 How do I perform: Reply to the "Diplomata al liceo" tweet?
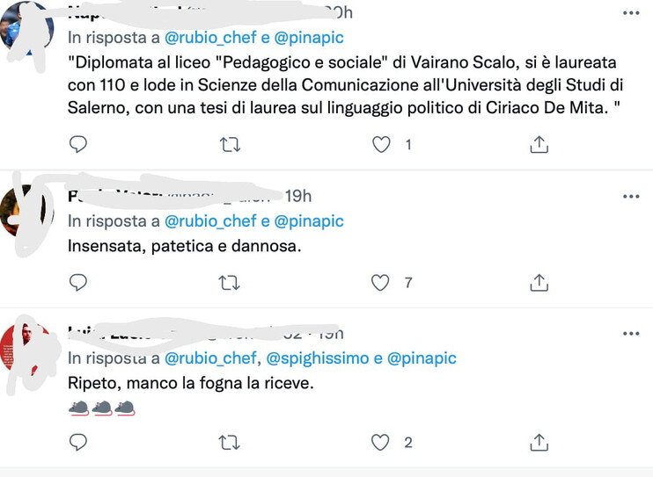tap(78, 144)
